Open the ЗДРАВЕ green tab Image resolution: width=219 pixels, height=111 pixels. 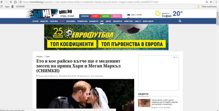[x=106, y=16]
